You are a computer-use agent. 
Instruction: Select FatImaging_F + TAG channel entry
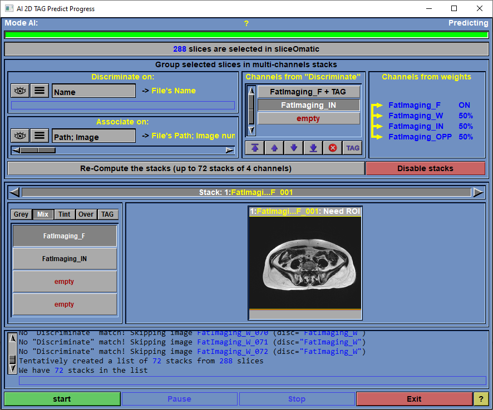pos(308,92)
